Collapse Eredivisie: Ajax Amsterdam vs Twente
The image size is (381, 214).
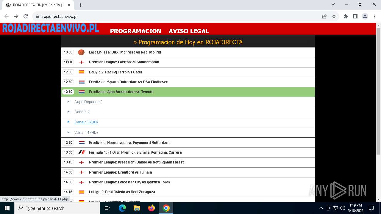(188, 92)
